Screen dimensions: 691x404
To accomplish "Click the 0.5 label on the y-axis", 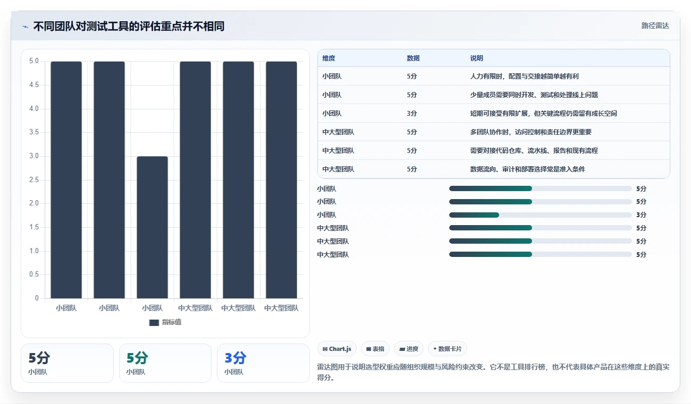I will [x=34, y=274].
